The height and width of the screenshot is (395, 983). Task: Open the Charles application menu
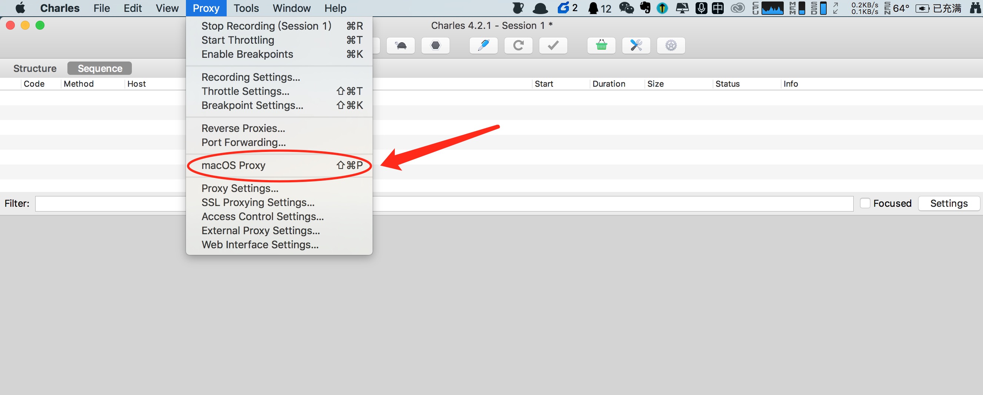(60, 8)
